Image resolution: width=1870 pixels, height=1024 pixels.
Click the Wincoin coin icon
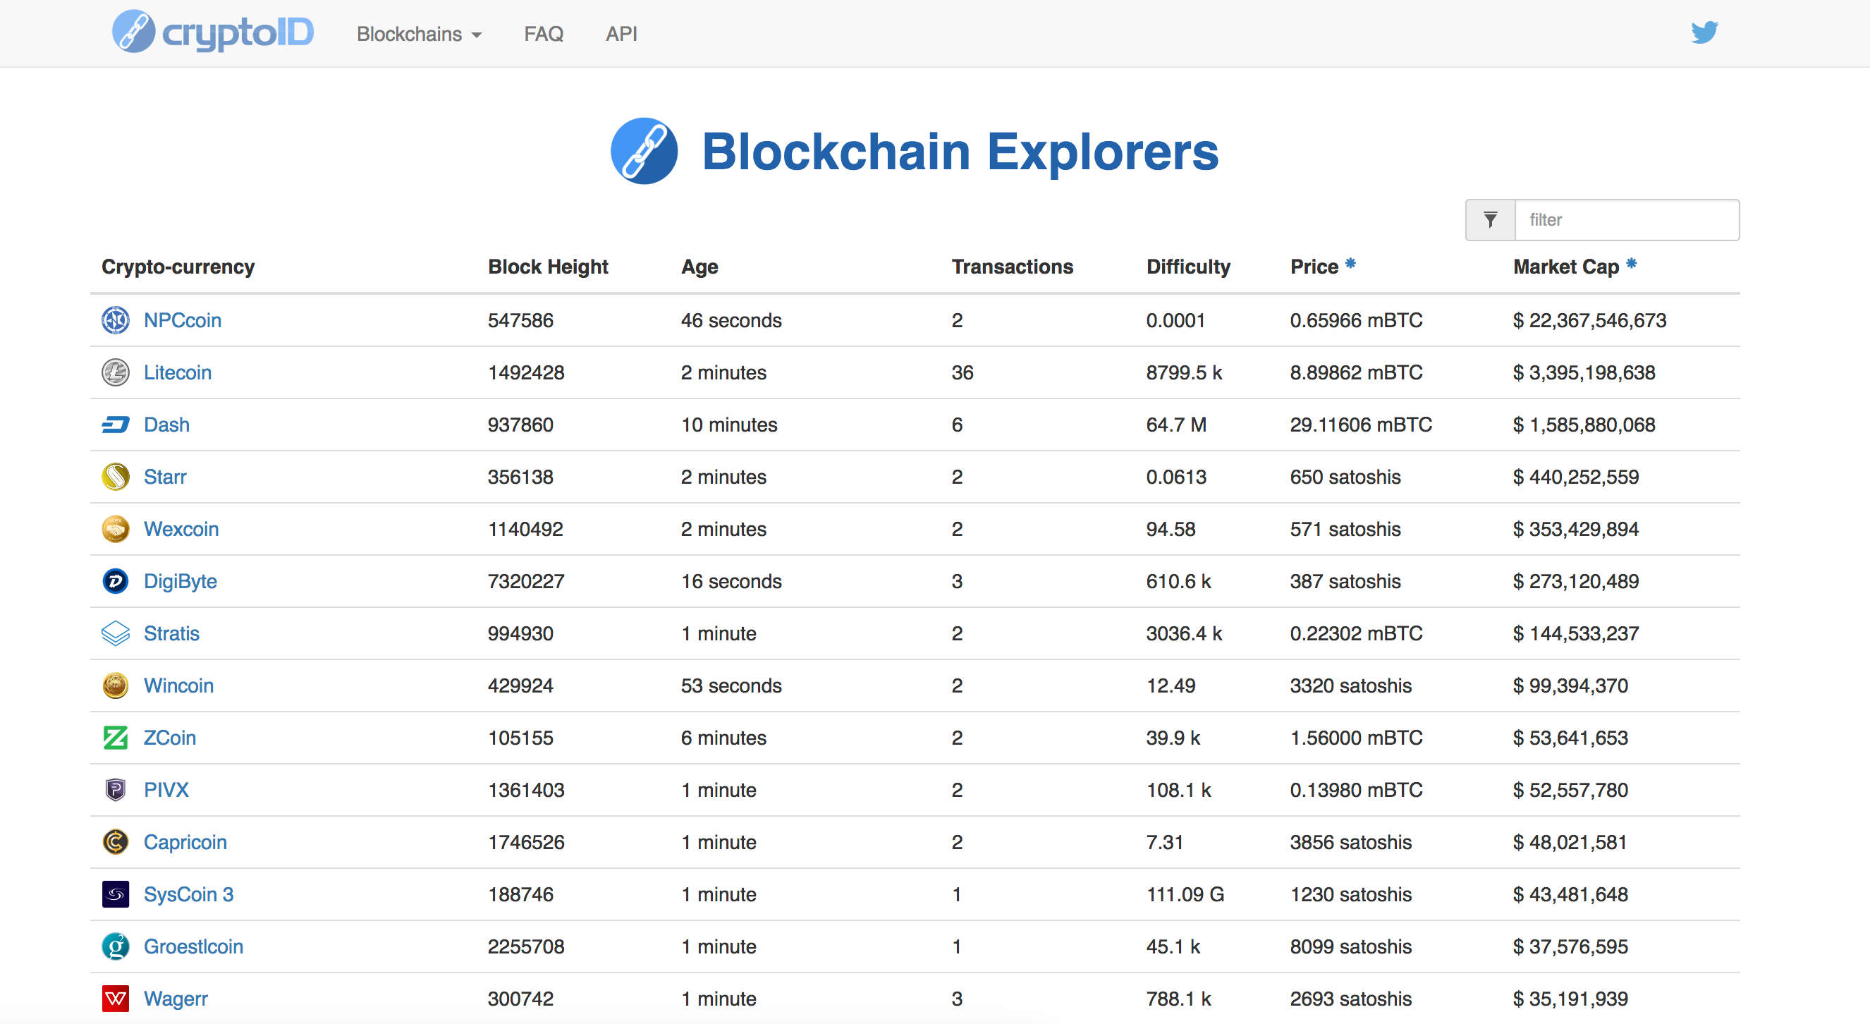116,685
